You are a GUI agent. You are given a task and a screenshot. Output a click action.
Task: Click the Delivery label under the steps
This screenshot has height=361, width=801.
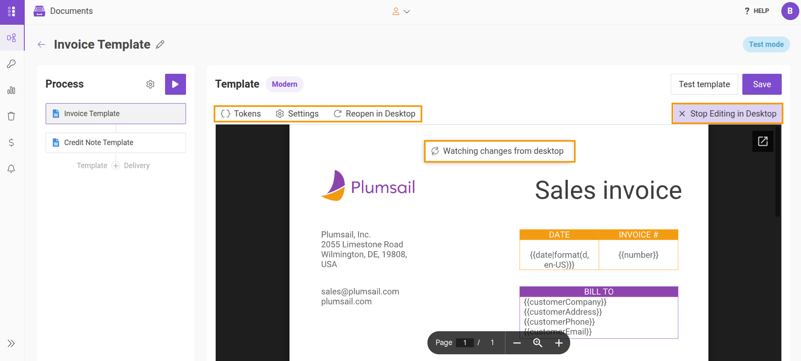point(137,166)
